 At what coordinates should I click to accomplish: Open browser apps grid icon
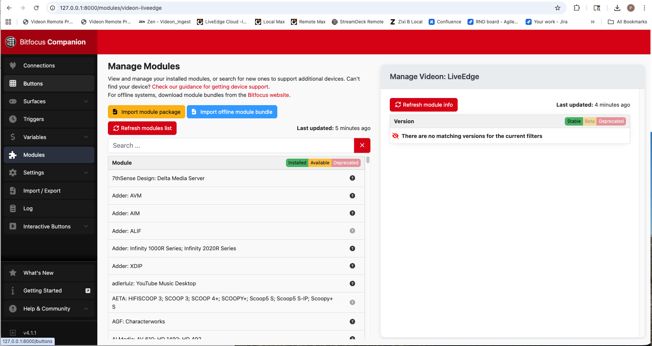(8, 22)
